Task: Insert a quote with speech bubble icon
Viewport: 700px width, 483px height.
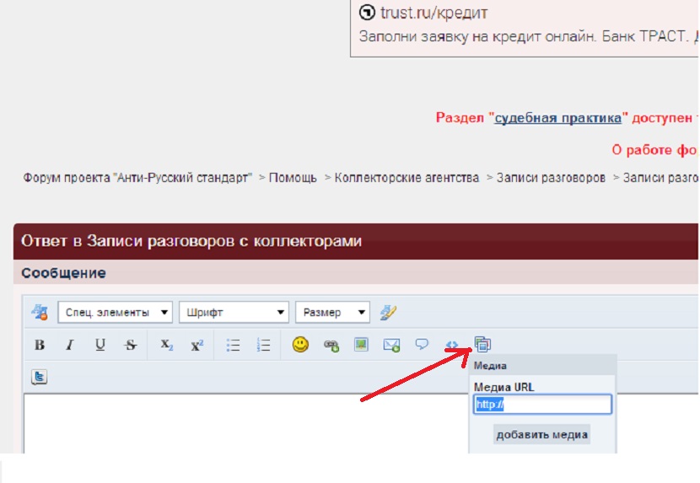Action: point(422,344)
